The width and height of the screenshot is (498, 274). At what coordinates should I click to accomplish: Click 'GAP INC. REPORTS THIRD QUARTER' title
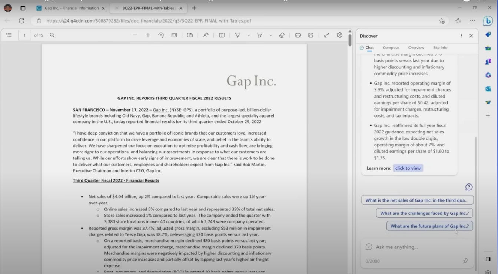pyautogui.click(x=174, y=98)
